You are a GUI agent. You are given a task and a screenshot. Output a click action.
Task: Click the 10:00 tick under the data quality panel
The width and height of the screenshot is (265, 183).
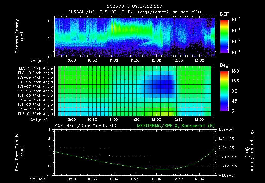(x=71, y=179)
